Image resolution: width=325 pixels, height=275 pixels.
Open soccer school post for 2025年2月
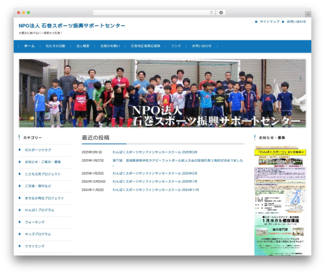click(x=155, y=174)
